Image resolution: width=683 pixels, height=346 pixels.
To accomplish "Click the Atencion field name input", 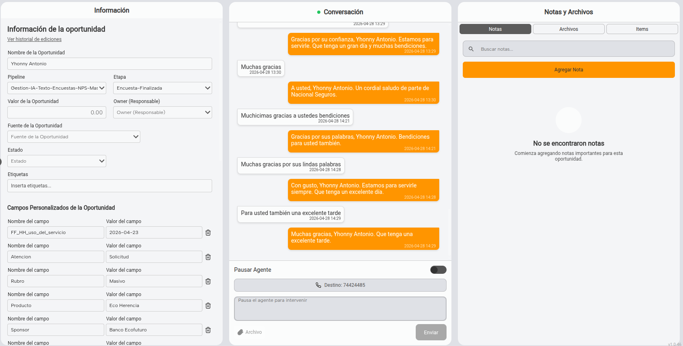I will [x=56, y=257].
